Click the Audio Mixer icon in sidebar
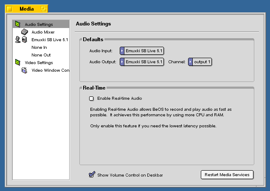Screen dimensions: 270x191 24,32
